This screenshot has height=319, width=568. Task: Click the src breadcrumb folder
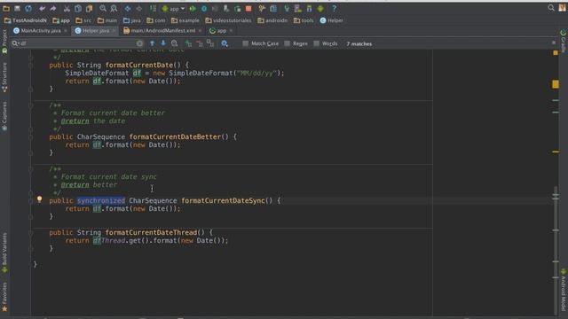click(x=83, y=20)
